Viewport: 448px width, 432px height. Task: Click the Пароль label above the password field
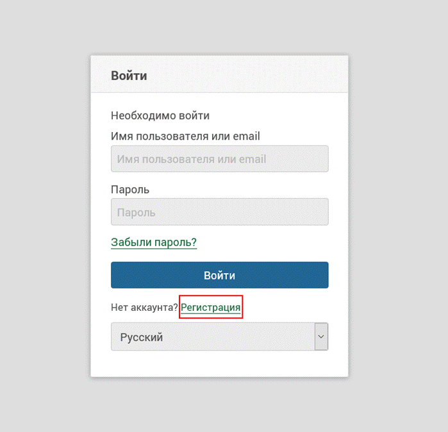(130, 190)
